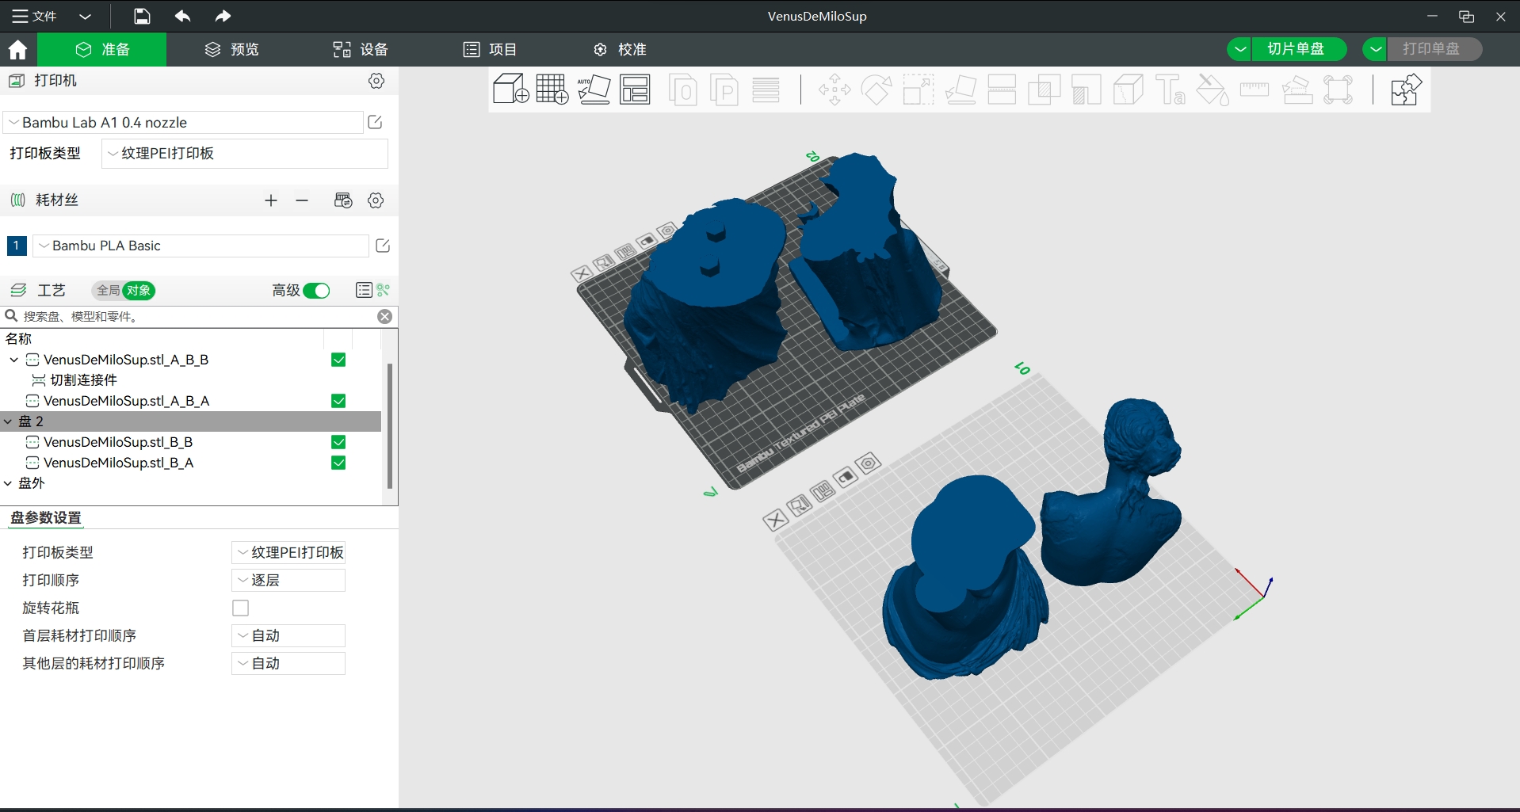Open AMS filament sync icon
1520x812 pixels.
[x=343, y=200]
